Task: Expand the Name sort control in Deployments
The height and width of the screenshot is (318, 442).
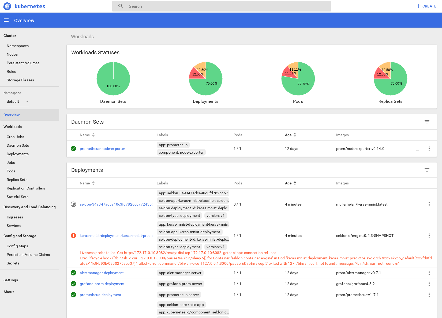Action: click(93, 183)
